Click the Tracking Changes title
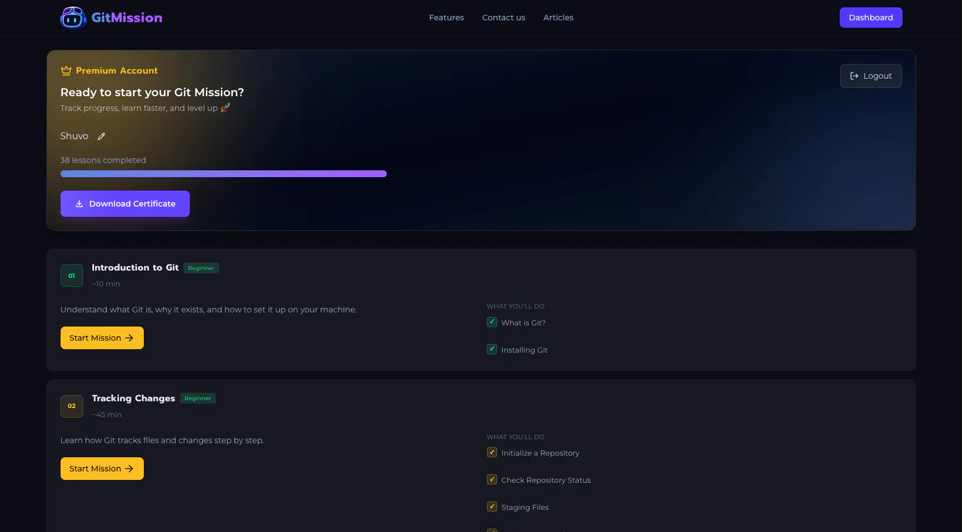 pyautogui.click(x=134, y=398)
